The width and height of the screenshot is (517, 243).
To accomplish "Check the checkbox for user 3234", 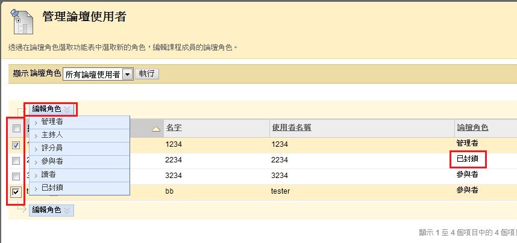I will (x=16, y=176).
